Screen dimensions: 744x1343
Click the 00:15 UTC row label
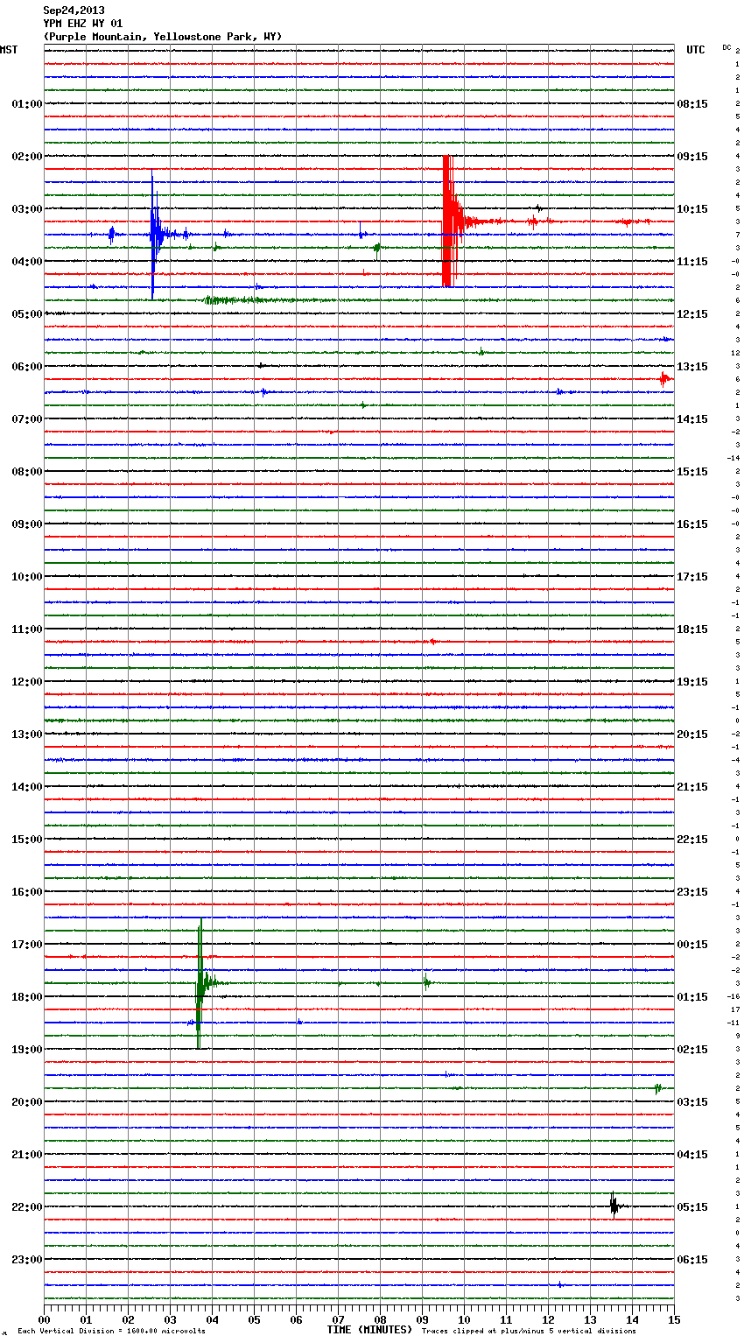[692, 945]
